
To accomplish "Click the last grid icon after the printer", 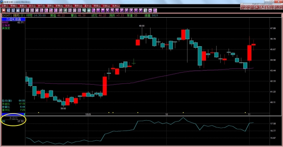I will (x=155, y=10).
